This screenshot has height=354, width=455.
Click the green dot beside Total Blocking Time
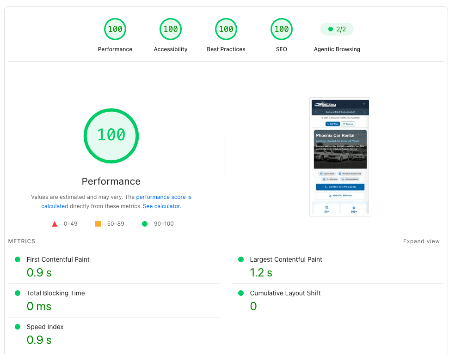click(x=18, y=293)
